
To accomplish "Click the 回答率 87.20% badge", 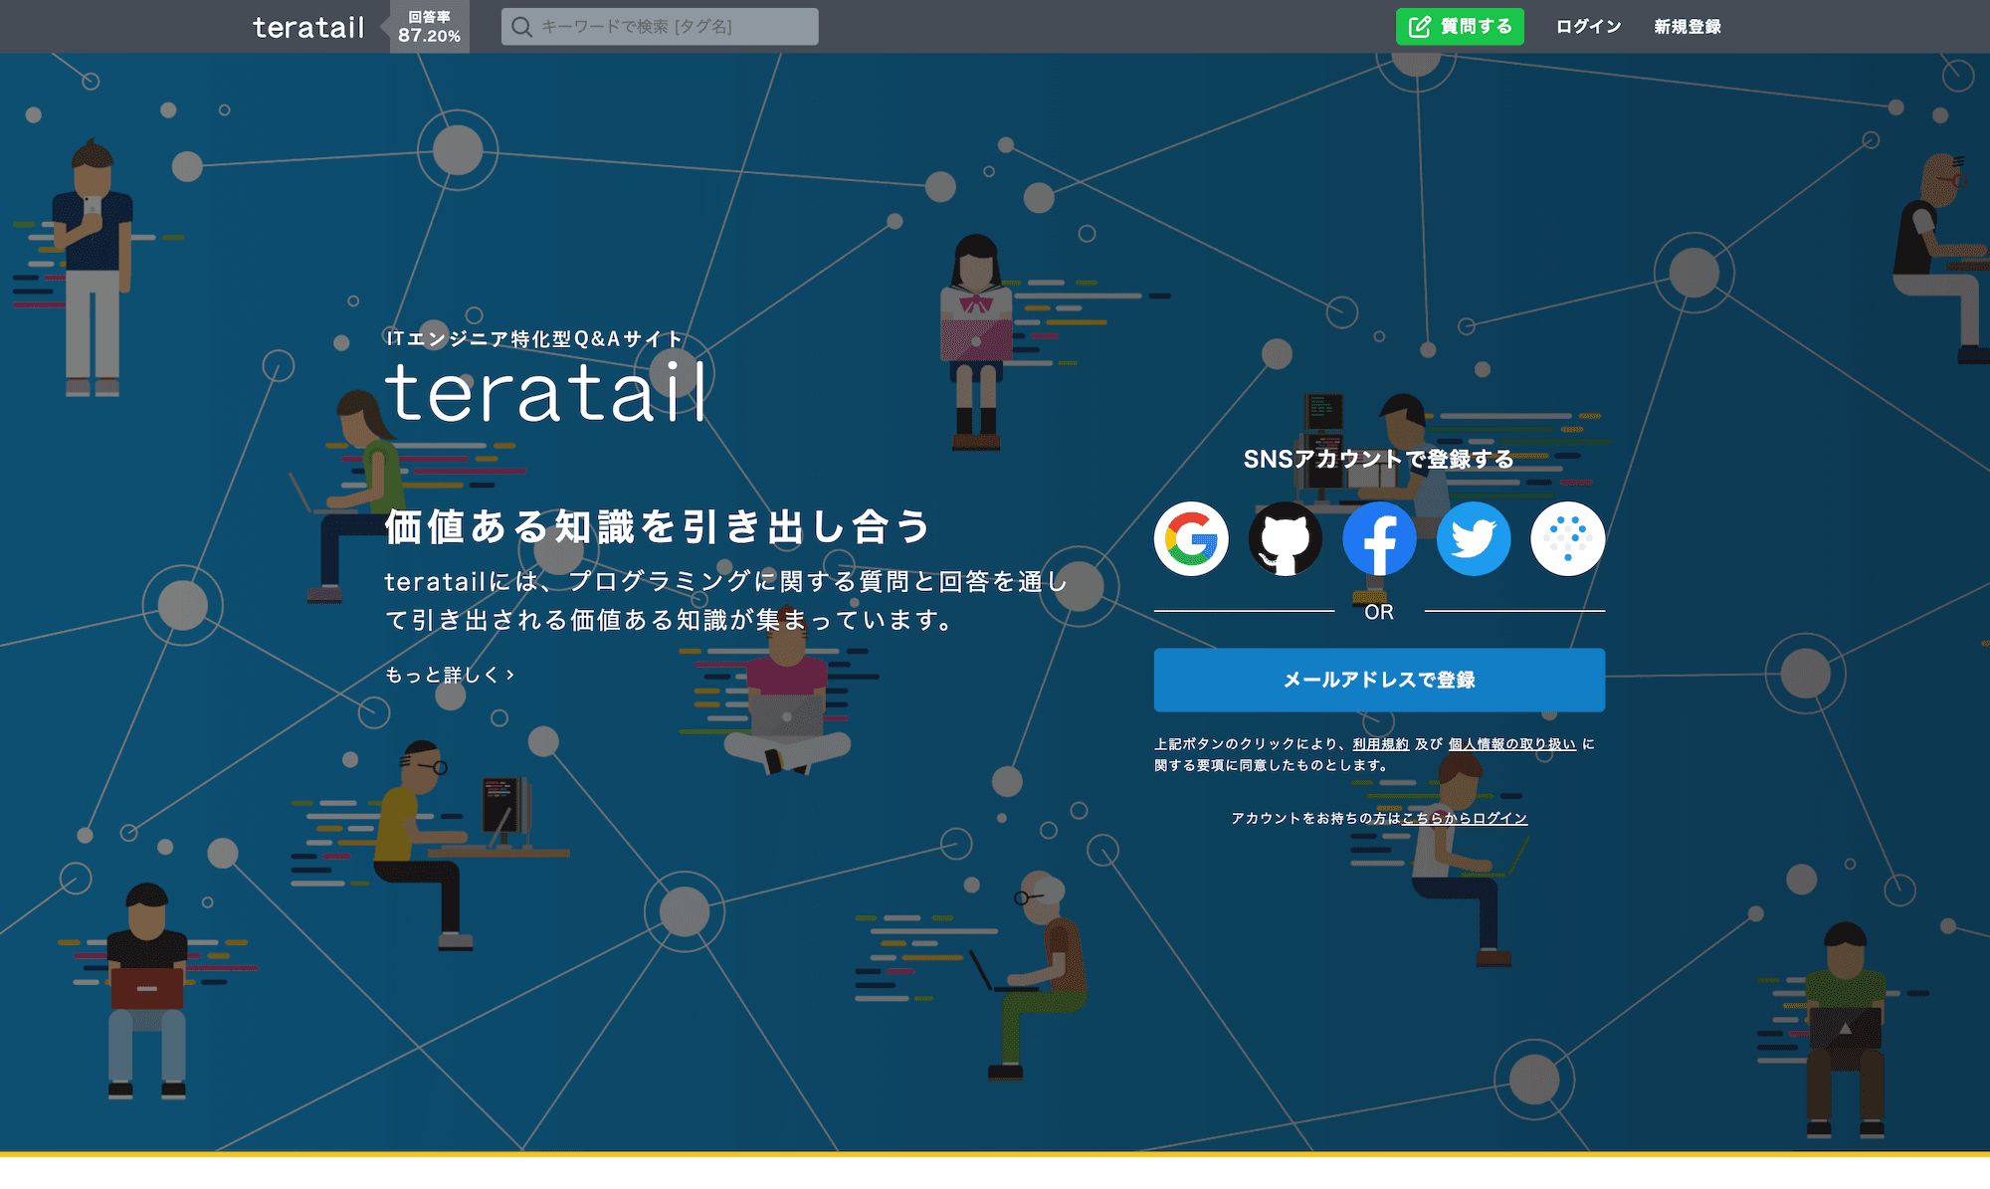I will point(429,27).
